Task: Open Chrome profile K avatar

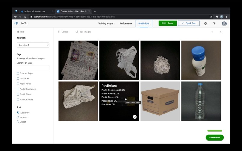Action: (222, 17)
